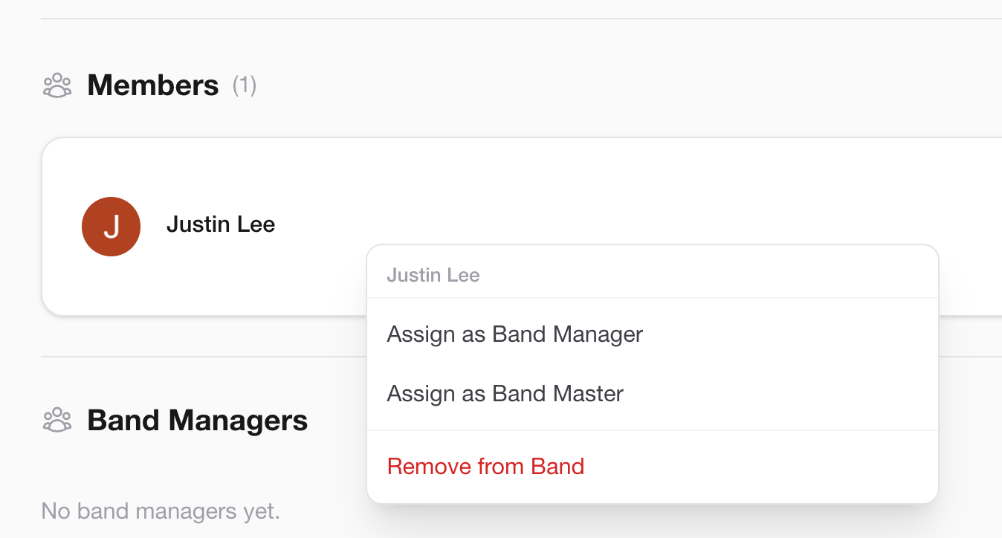Click the "Band Managers" section heading
1002x538 pixels.
pyautogui.click(x=198, y=421)
